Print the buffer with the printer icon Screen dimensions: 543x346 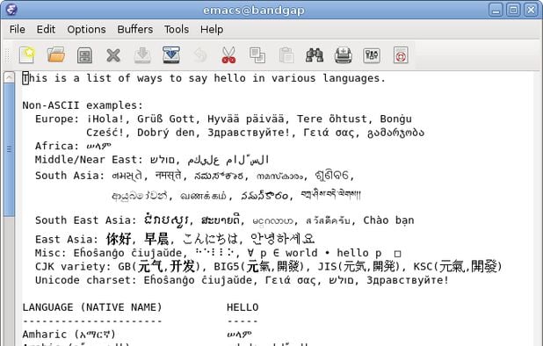pyautogui.click(x=344, y=55)
